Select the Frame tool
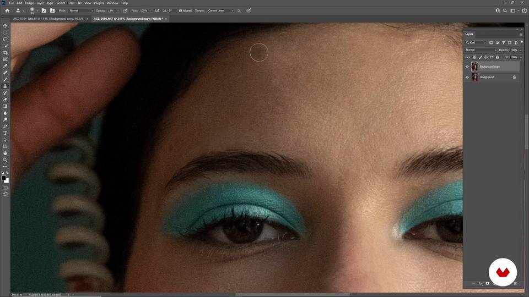Image resolution: width=529 pixels, height=297 pixels. point(5,59)
